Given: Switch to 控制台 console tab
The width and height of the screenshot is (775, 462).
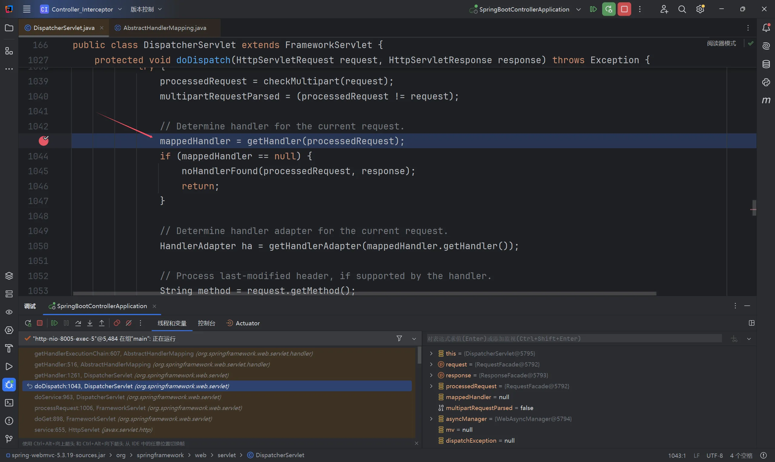Looking at the screenshot, I should click(206, 323).
